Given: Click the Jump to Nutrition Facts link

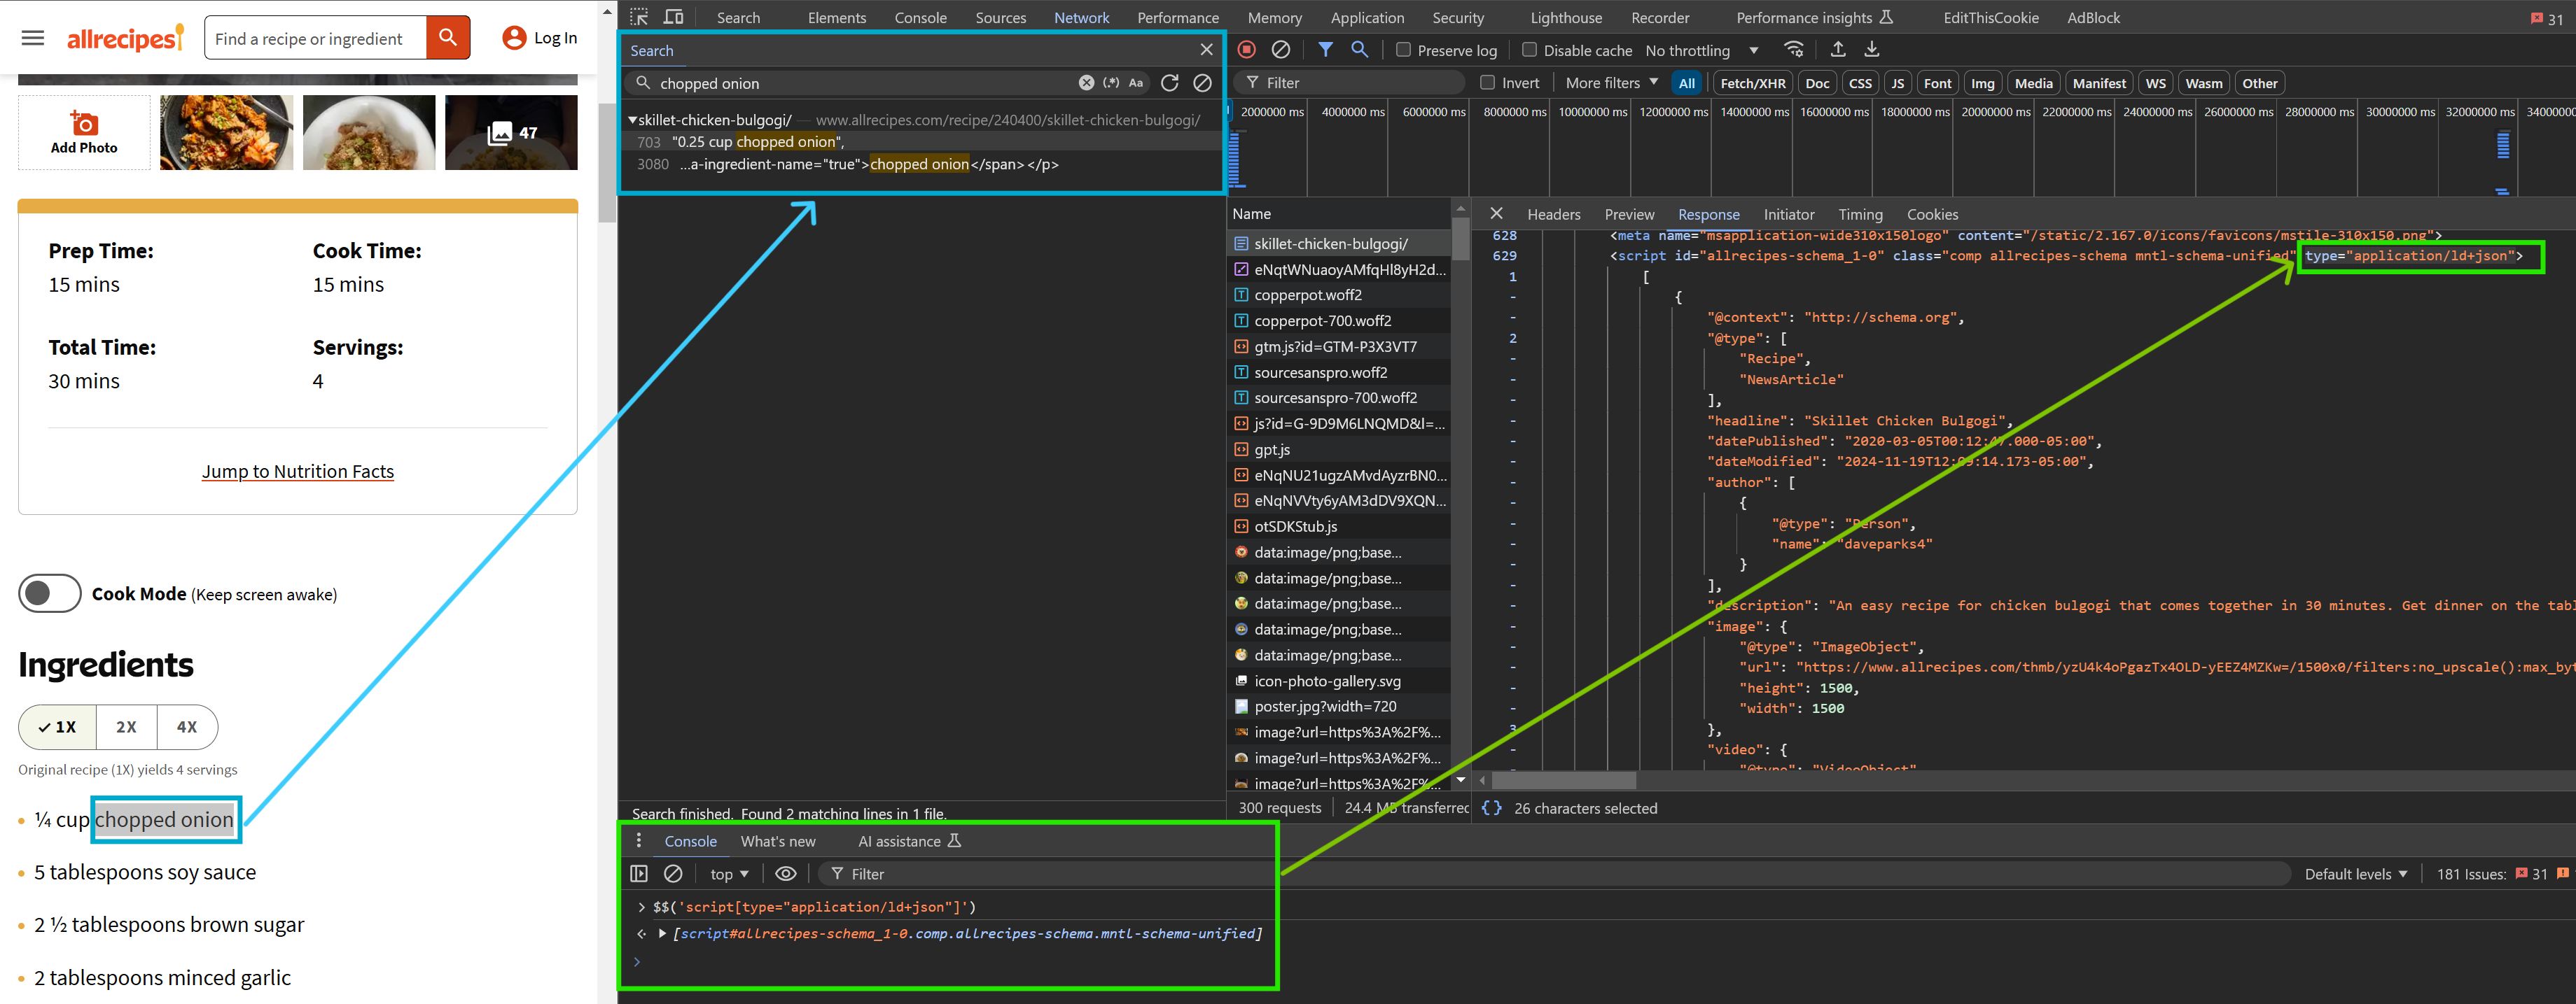Looking at the screenshot, I should click(298, 471).
